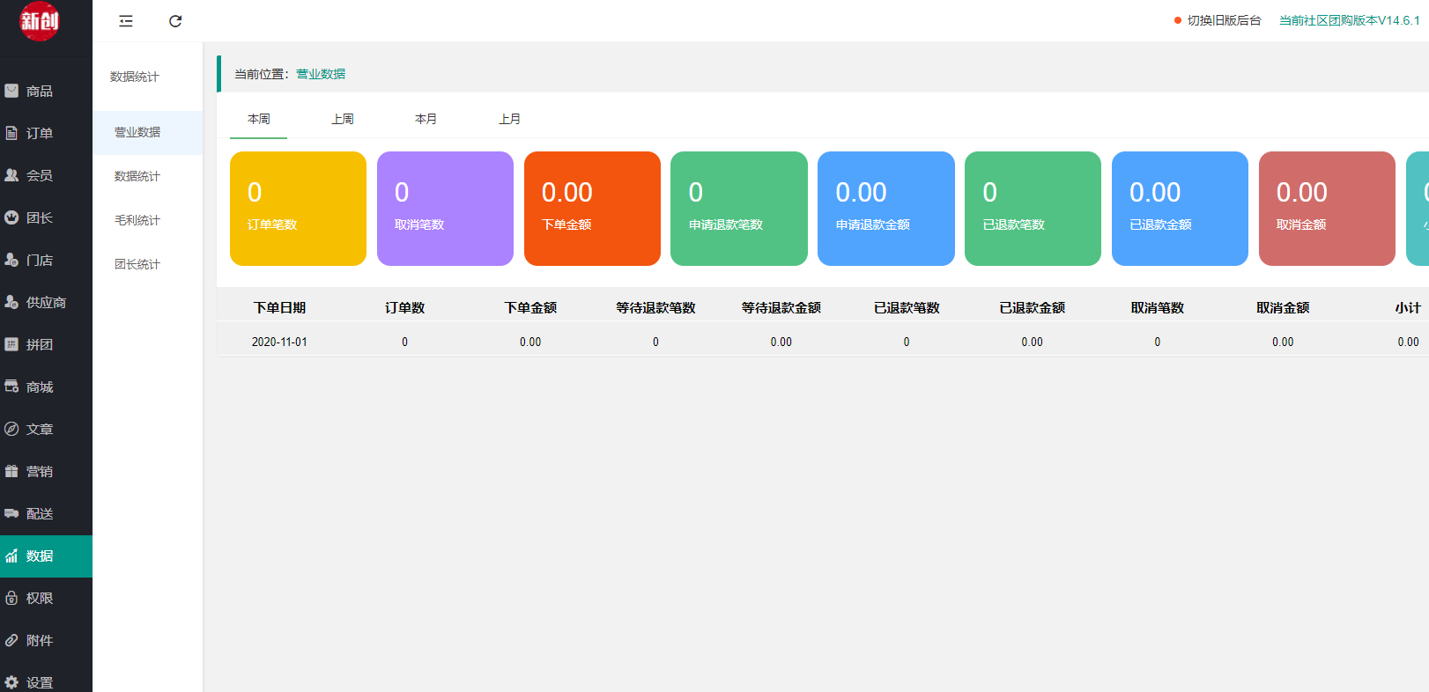This screenshot has height=692, width=1429.
Task: Click the 营销 gift icon
Action: coord(11,471)
